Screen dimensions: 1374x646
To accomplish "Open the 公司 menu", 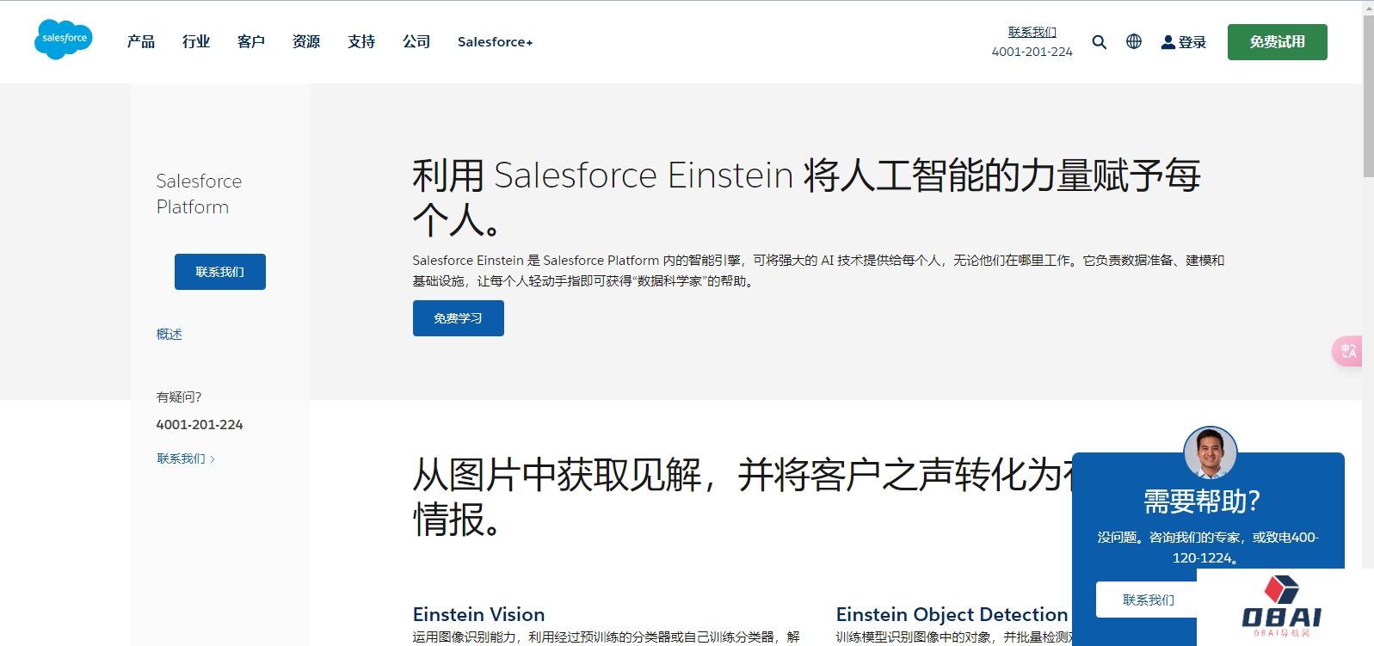I will pyautogui.click(x=416, y=41).
